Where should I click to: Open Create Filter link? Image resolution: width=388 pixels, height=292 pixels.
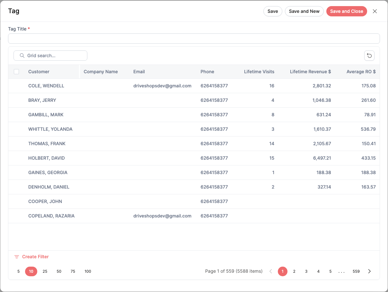[x=35, y=257]
